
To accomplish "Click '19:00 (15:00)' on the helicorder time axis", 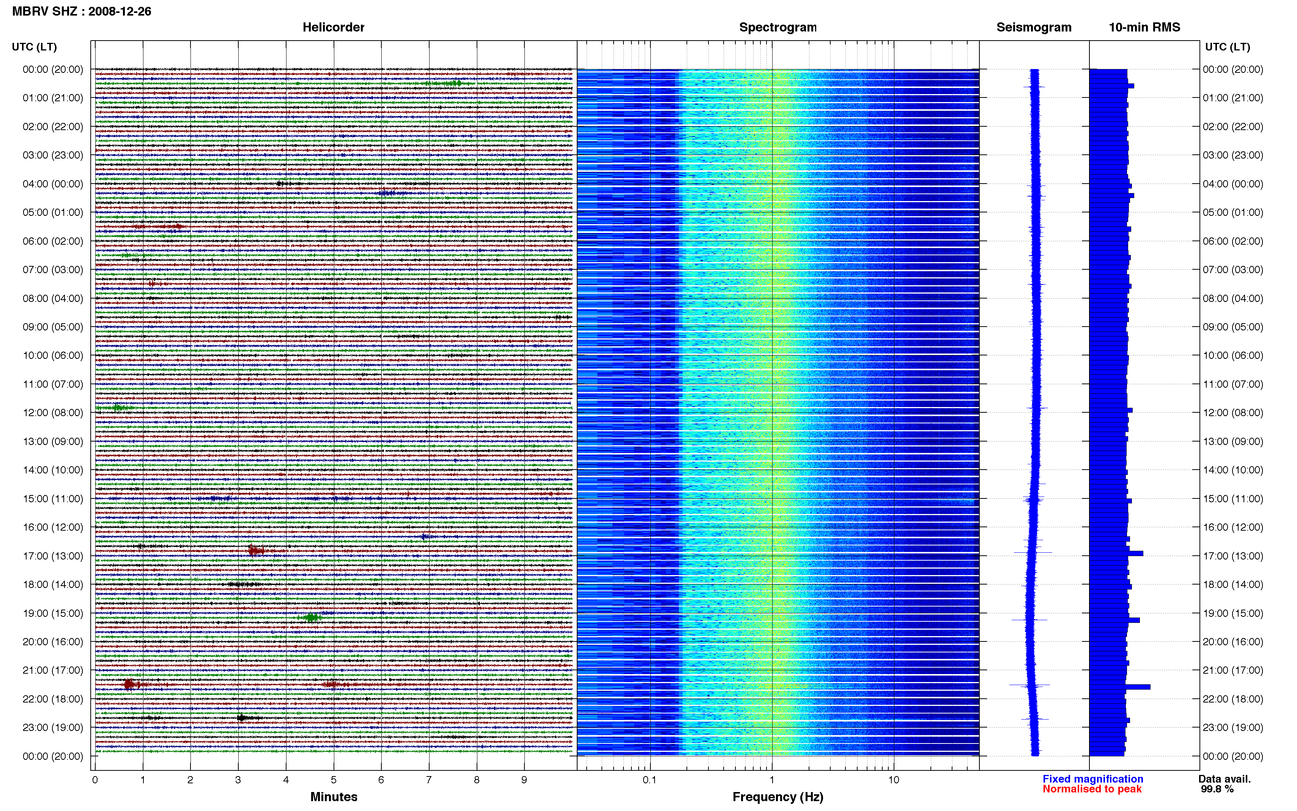I will coord(53,613).
